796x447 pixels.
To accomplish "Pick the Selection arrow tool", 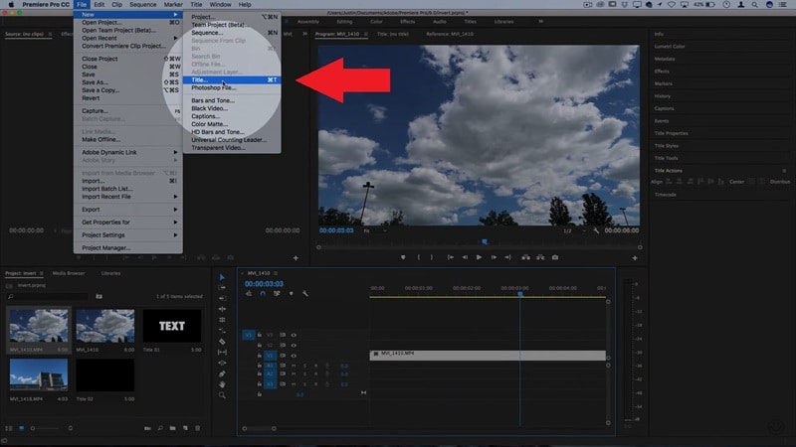I will click(x=222, y=277).
